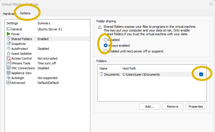Switch to the Options tab
Viewport: 215px width, 132px height.
click(x=25, y=13)
